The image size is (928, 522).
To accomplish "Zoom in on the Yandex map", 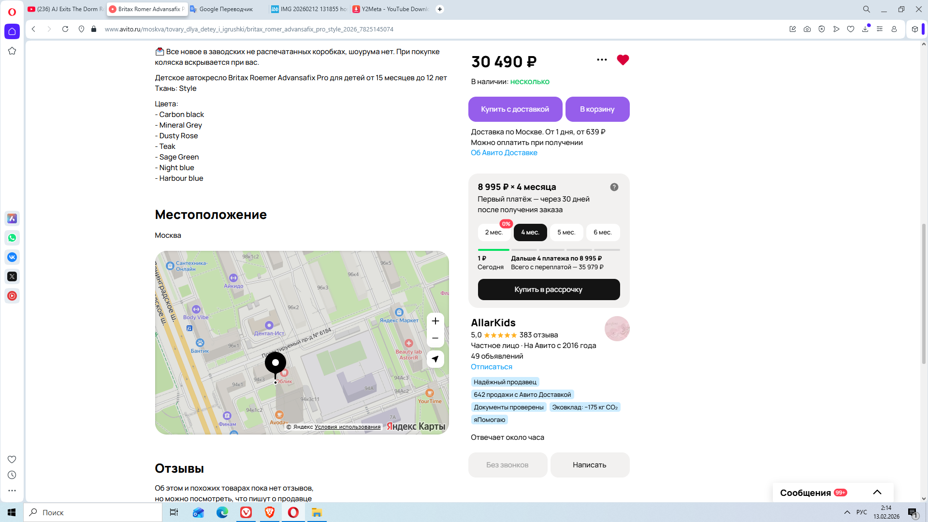I will tap(435, 321).
